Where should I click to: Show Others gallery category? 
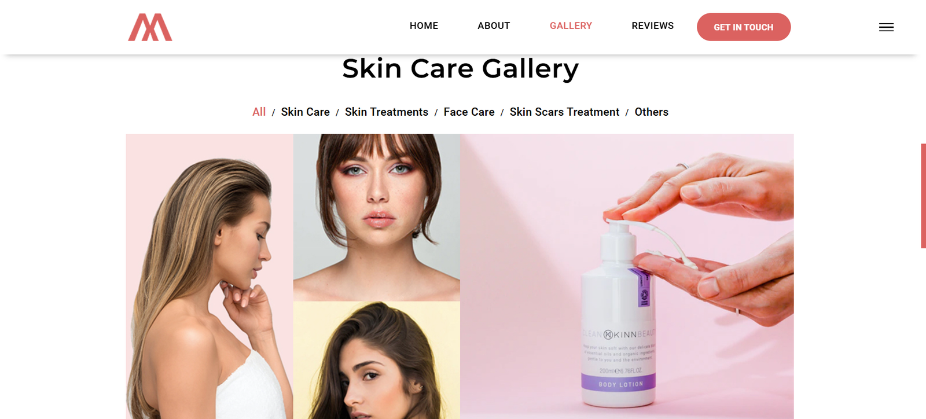click(651, 112)
